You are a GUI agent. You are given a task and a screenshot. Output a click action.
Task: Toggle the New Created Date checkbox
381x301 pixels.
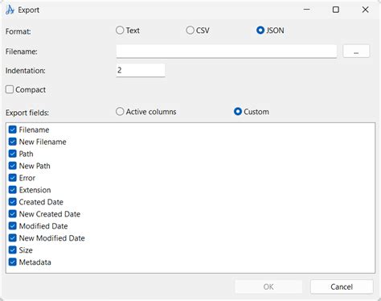pos(13,214)
